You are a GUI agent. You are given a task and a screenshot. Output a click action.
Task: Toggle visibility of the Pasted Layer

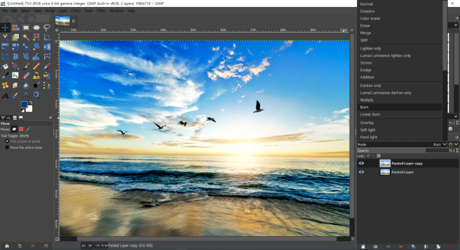(362, 172)
